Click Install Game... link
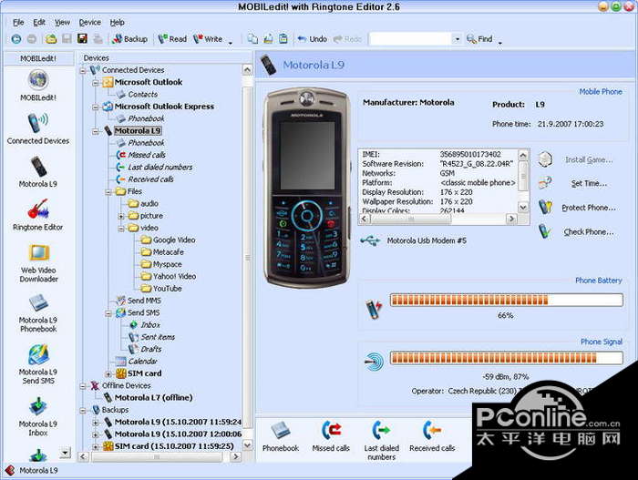This screenshot has height=480, width=638. (x=589, y=160)
